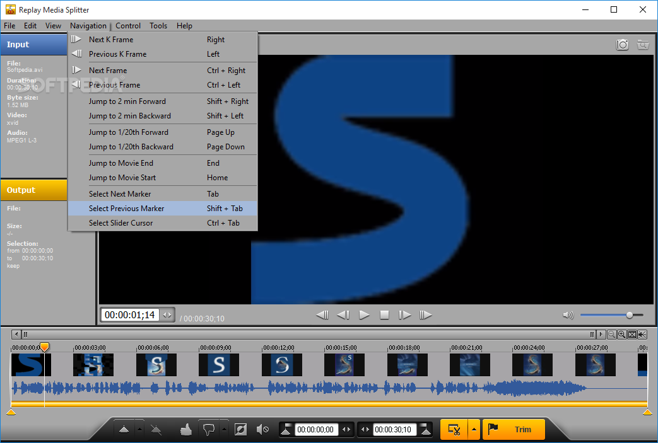The image size is (658, 443).
Task: Fit the timeline to the window
Action: 632,335
